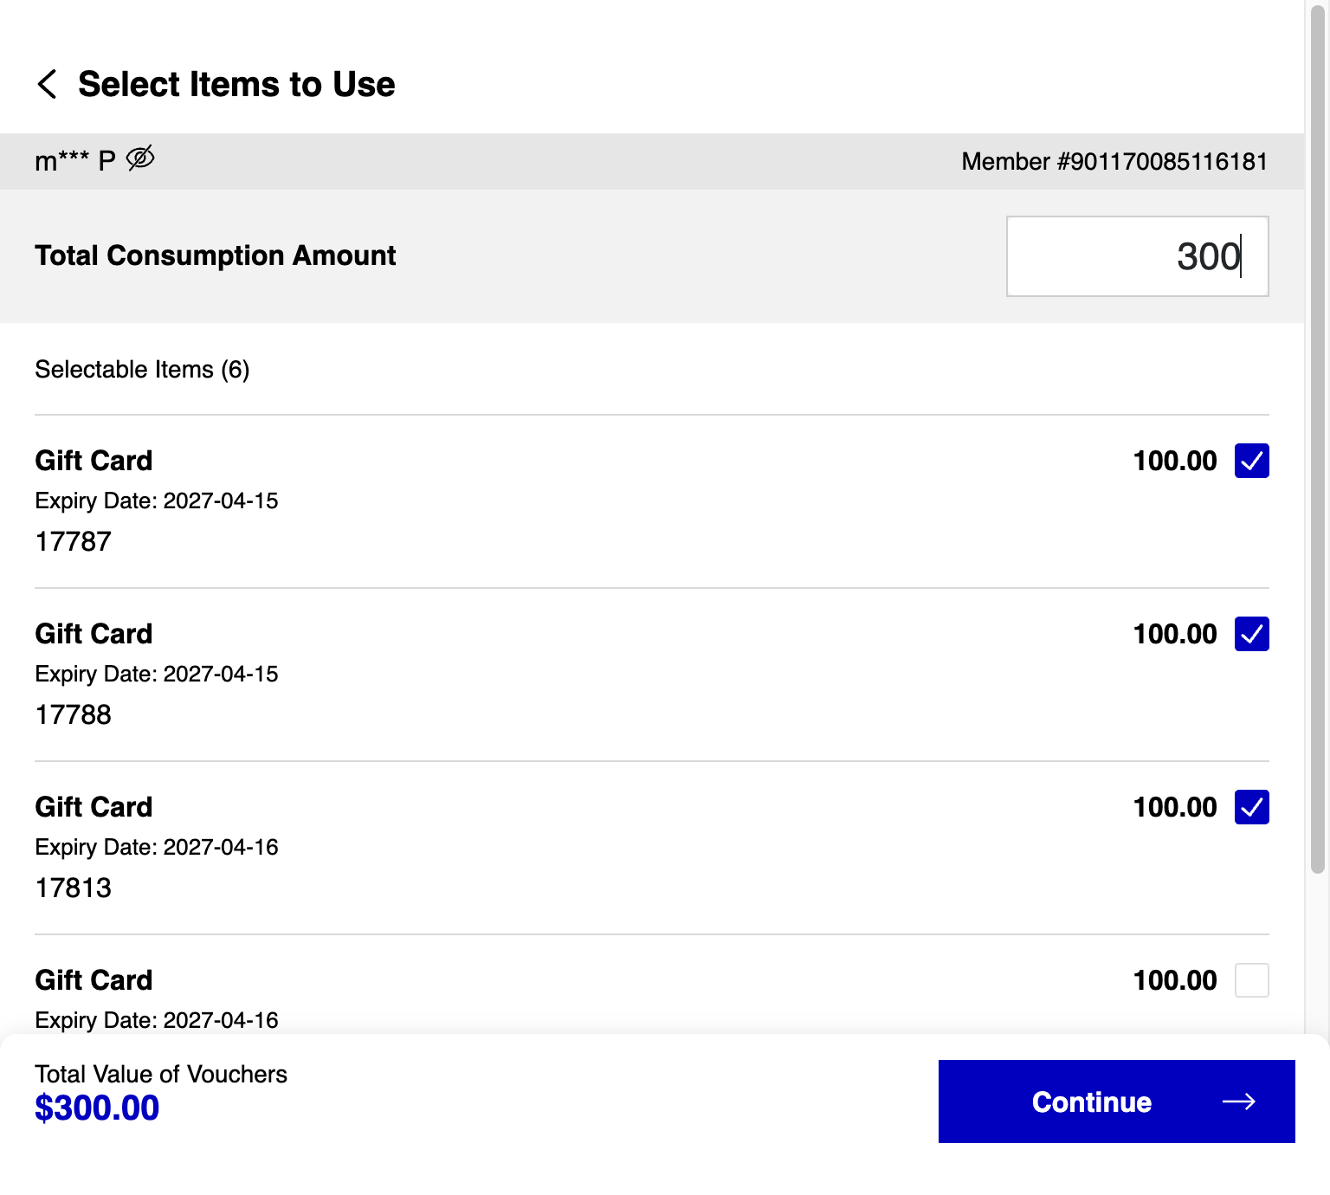Check the unselected fourth gift card checkbox
Image resolution: width=1330 pixels, height=1195 pixels.
coord(1252,980)
